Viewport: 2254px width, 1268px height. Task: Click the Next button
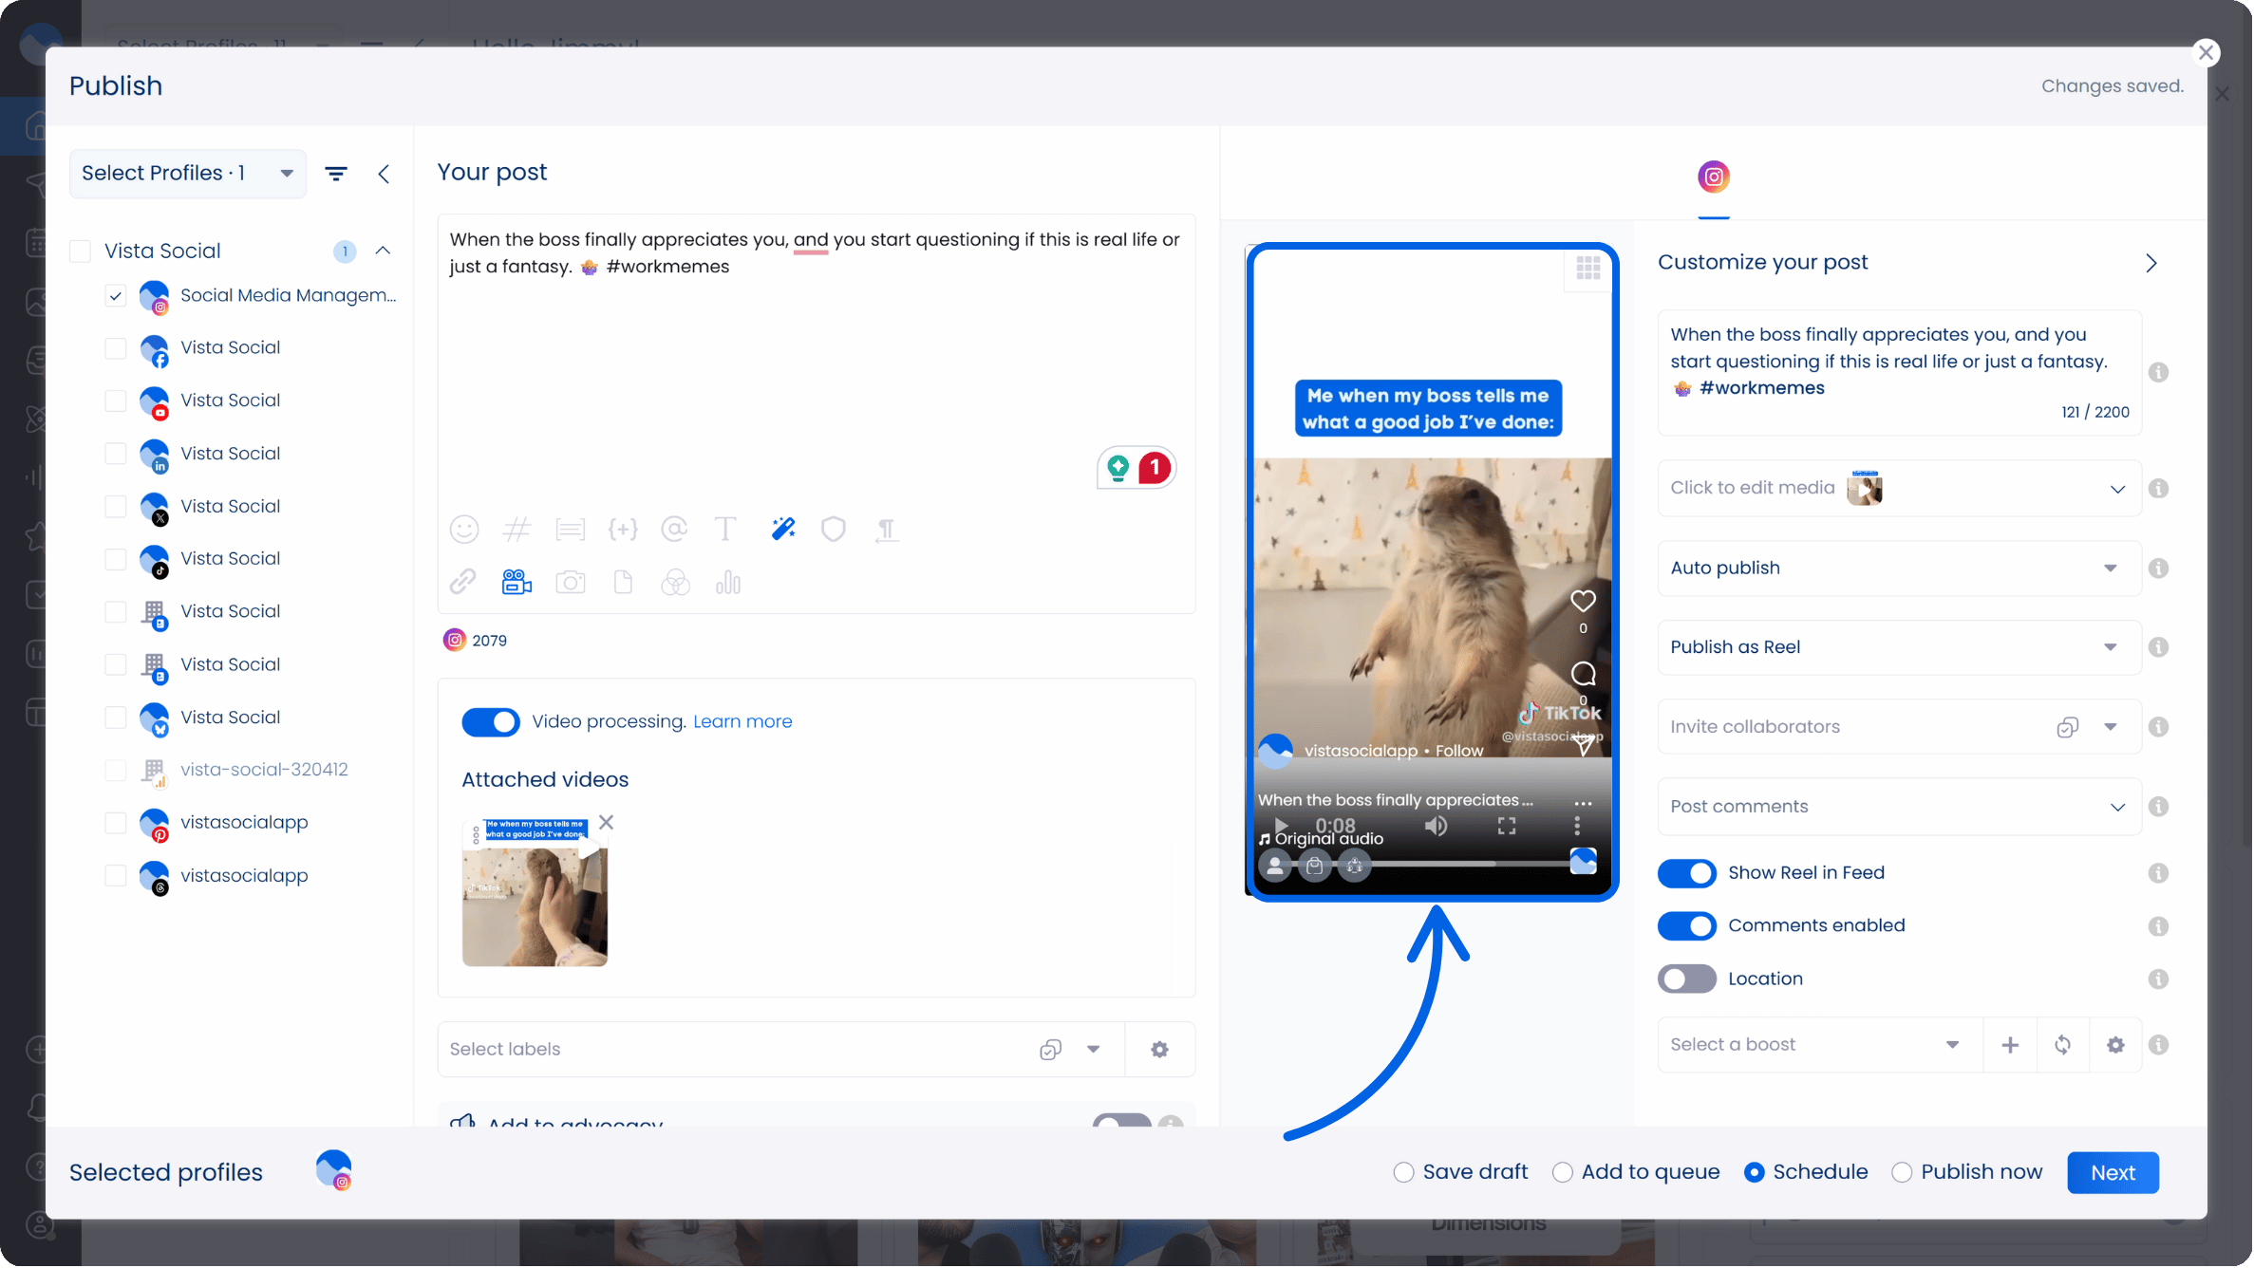2113,1173
